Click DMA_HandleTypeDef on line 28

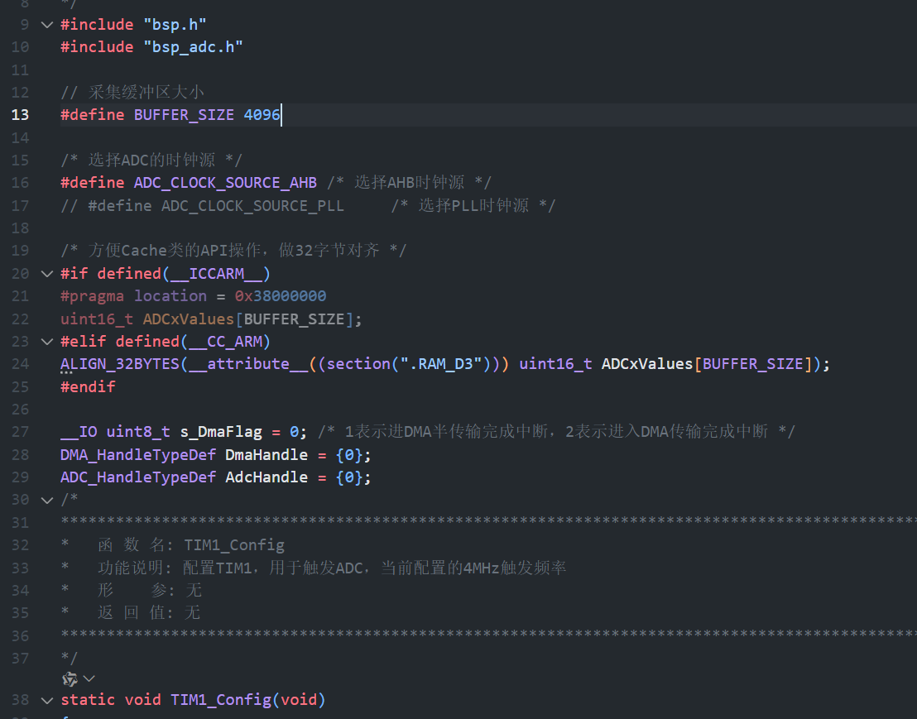(x=138, y=455)
